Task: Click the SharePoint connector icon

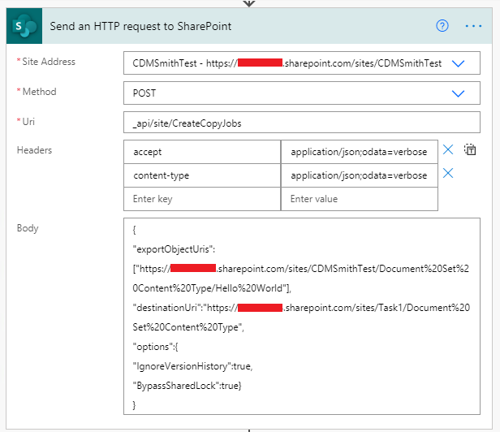Action: click(24, 26)
